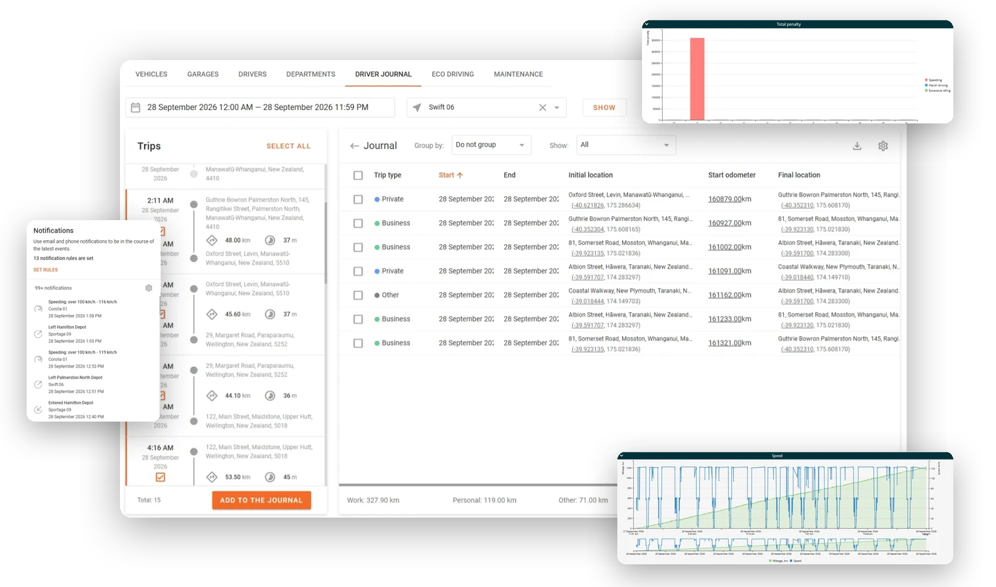Check the row with odometer 161321.00km
996x587 pixels.
[x=358, y=344]
